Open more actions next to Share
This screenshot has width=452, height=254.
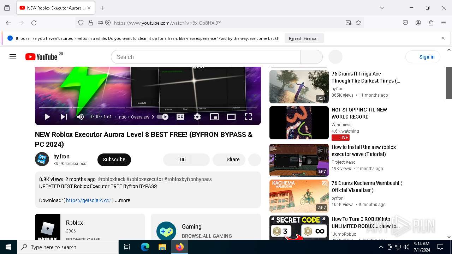[x=255, y=159]
